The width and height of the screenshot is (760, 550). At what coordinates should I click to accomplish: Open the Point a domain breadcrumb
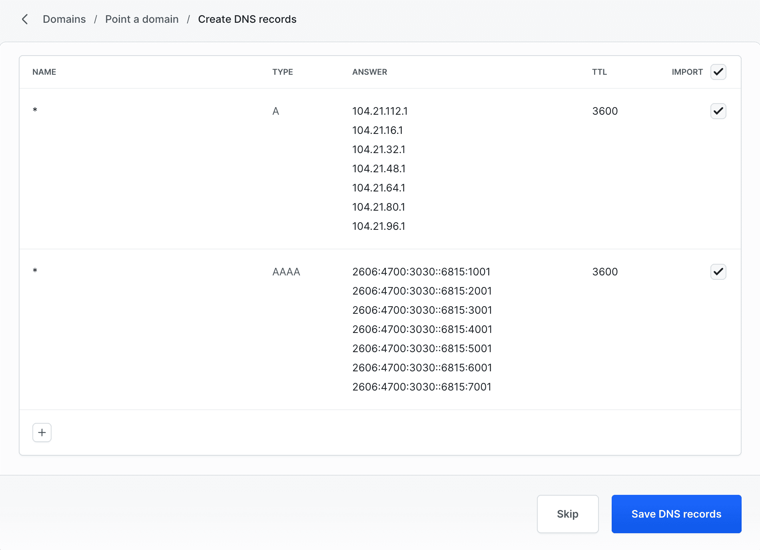pyautogui.click(x=142, y=19)
